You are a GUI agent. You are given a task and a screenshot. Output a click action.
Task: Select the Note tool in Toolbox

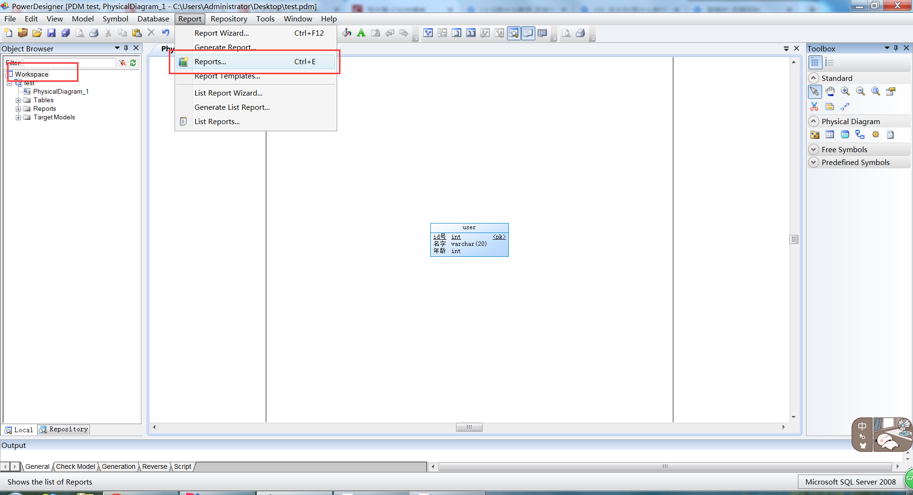coord(830,107)
